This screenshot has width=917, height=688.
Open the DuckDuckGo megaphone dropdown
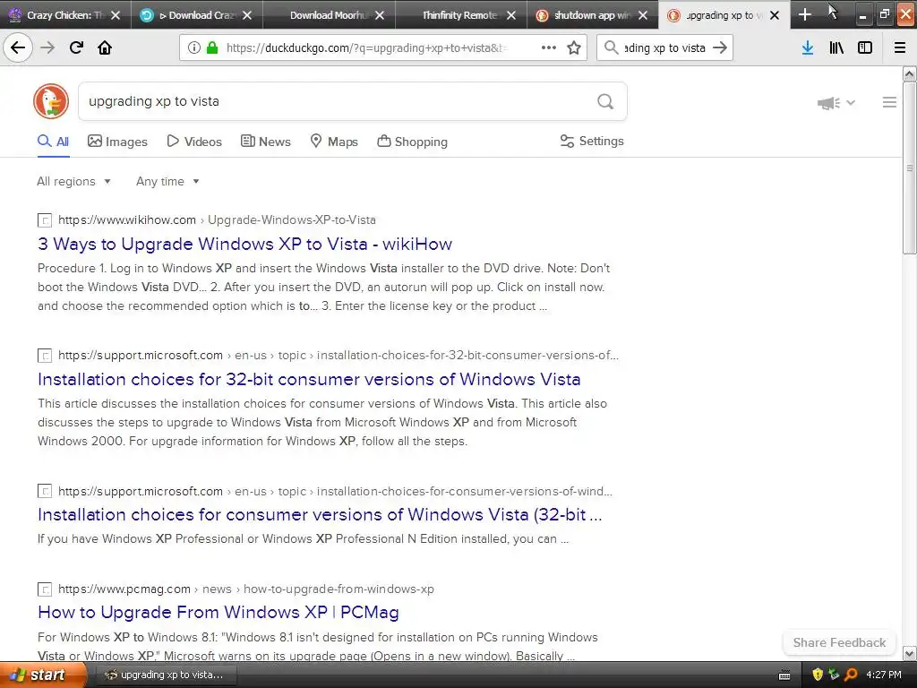click(x=836, y=103)
